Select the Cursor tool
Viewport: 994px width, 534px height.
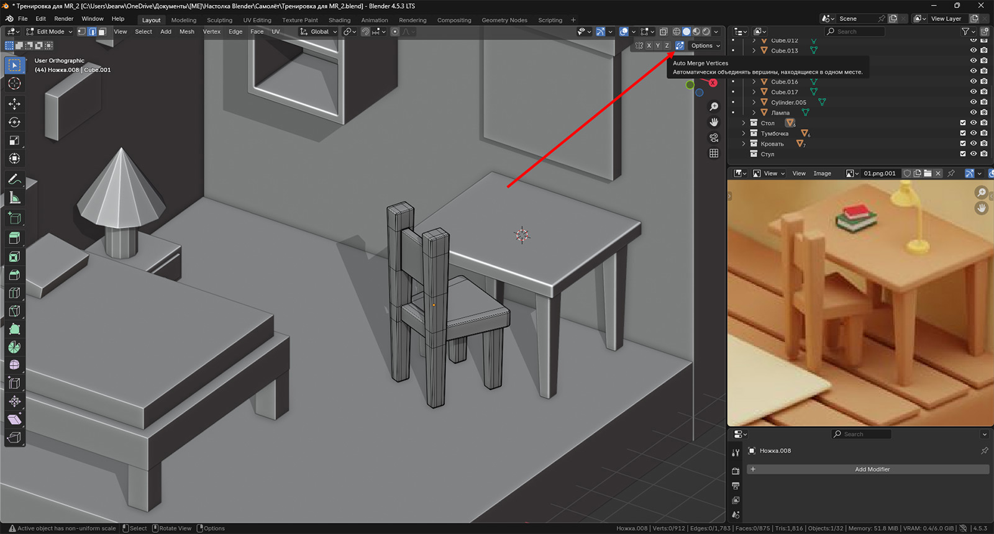point(14,84)
